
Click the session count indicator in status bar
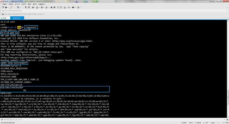click(212, 123)
